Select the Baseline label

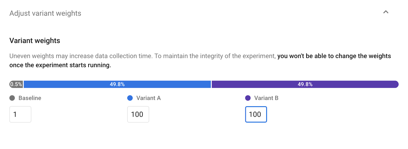point(30,98)
